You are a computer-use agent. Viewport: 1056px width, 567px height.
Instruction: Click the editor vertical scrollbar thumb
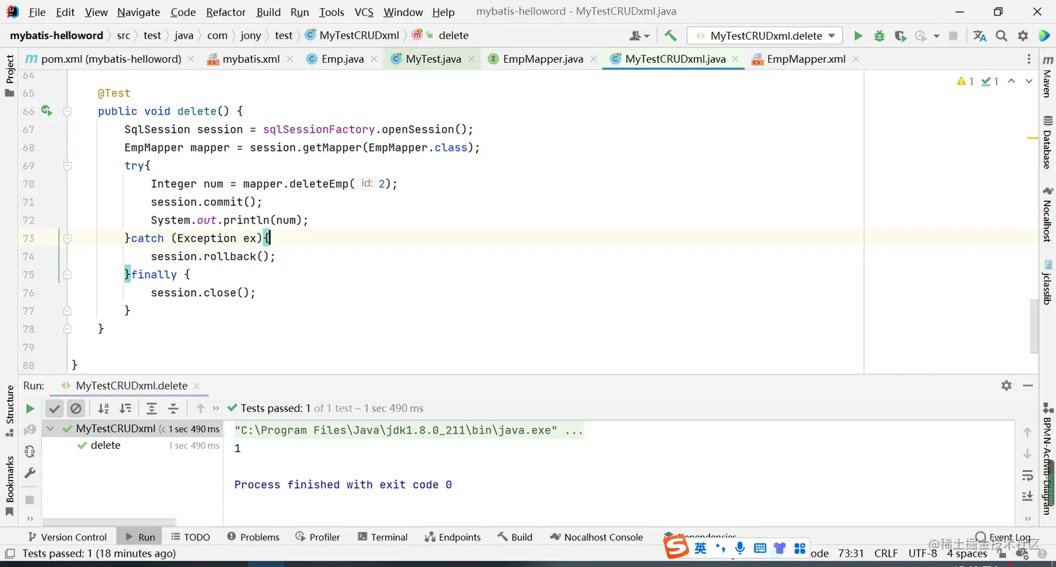coord(1034,327)
